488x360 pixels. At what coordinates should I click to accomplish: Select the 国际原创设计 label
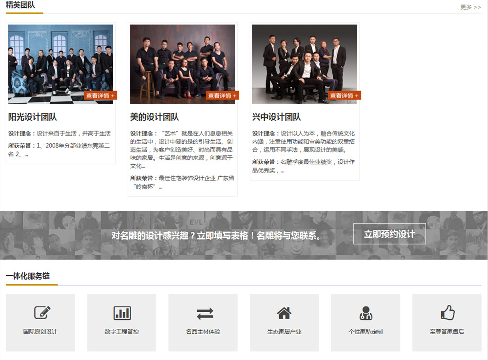(x=40, y=331)
